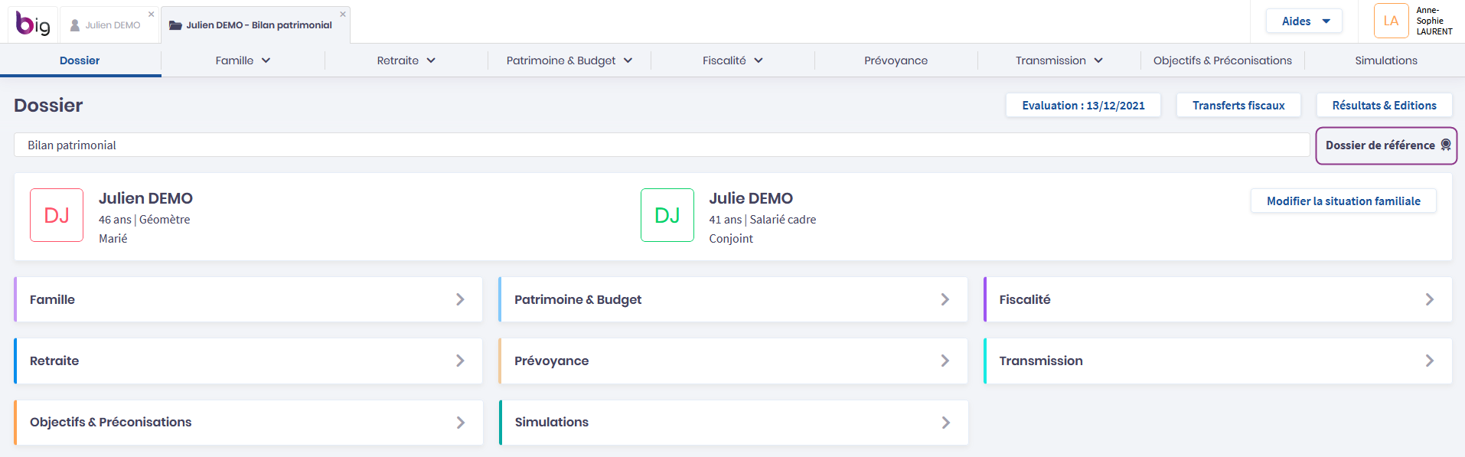Click the folder icon in Bilan patrimonial tab
The height and width of the screenshot is (457, 1465).
(175, 25)
